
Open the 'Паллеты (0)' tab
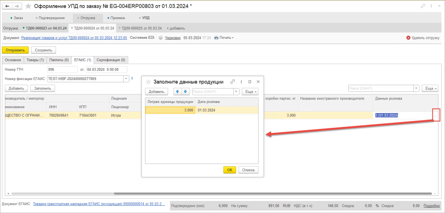click(59, 60)
